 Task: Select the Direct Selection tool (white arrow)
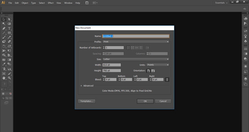coord(9,19)
